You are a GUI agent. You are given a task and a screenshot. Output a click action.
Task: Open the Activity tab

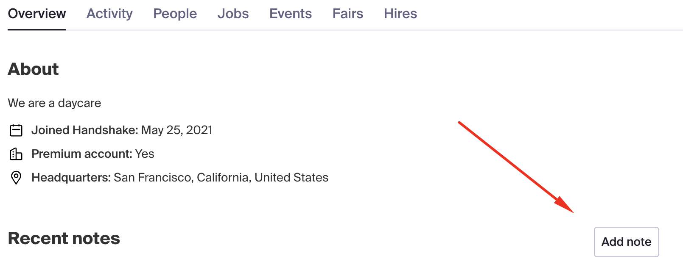point(109,14)
